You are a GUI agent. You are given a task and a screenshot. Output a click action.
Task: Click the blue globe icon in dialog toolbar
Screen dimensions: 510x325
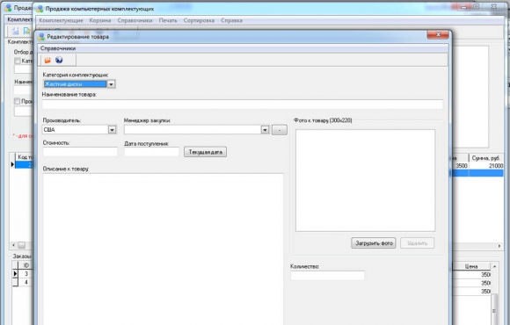pyautogui.click(x=59, y=60)
